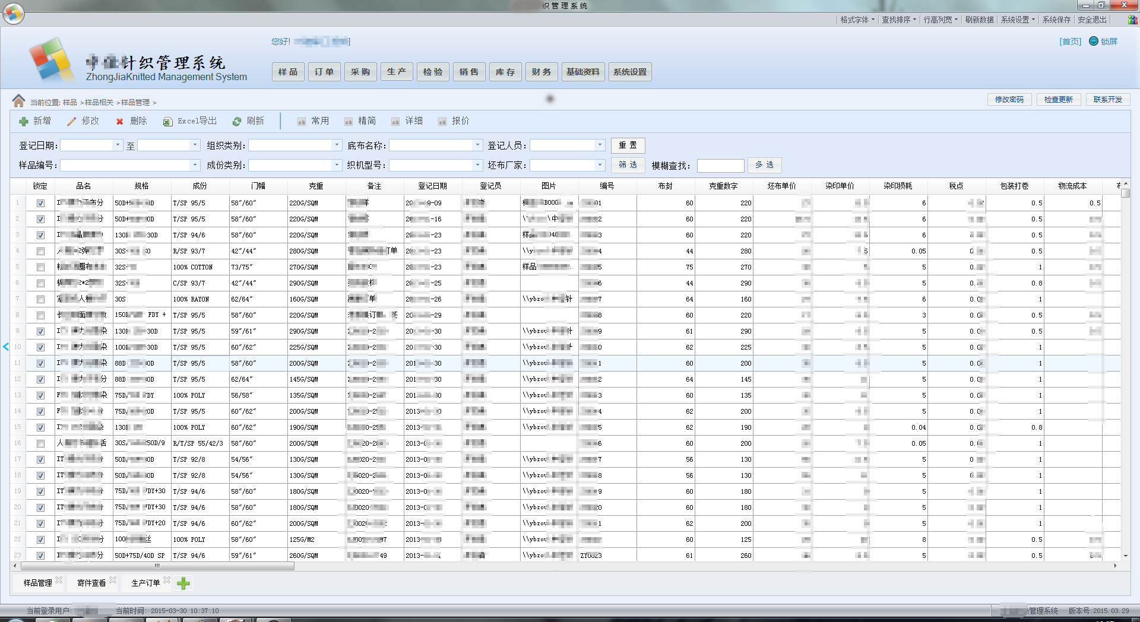Viewport: 1140px width, 622px height.
Task: Click the 锁屏 lock screen icon
Action: tap(1094, 41)
